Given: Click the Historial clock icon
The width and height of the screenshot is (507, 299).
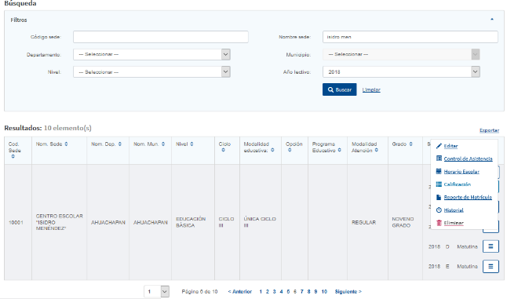Looking at the screenshot, I should [439, 210].
